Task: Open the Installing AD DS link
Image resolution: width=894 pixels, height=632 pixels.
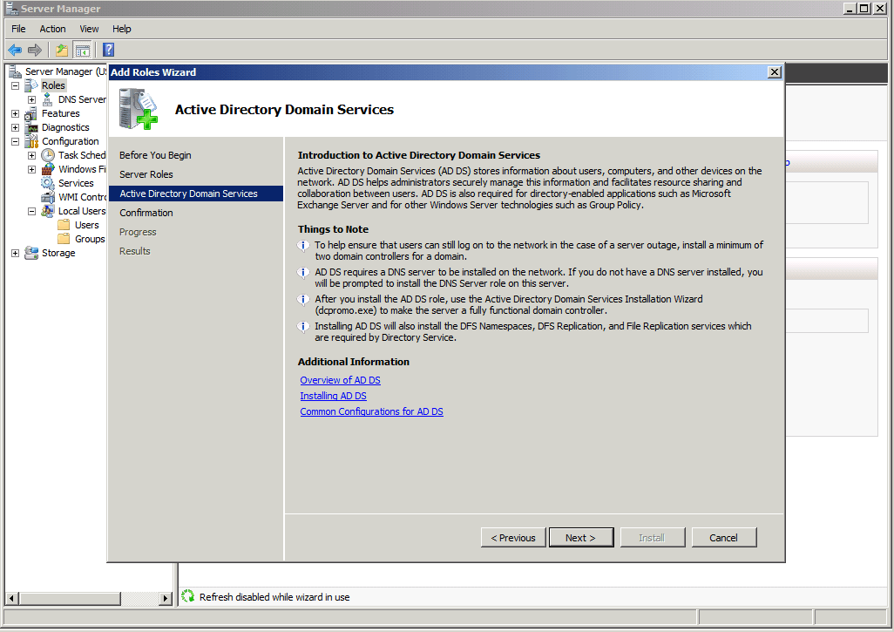Action: (333, 396)
